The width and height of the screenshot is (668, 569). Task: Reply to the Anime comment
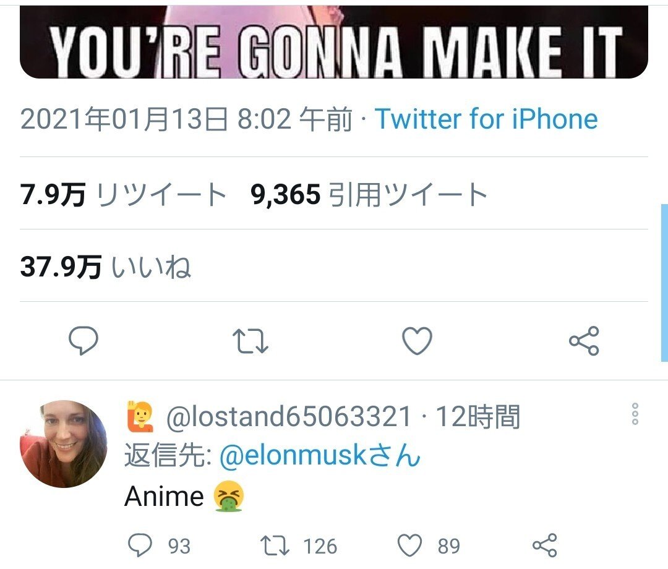(140, 545)
